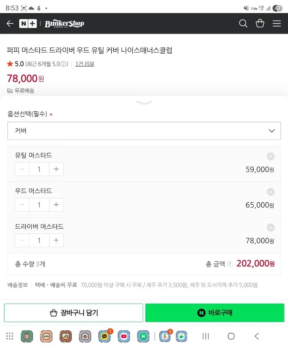Expand the 커버 option dropdown

[x=144, y=131]
